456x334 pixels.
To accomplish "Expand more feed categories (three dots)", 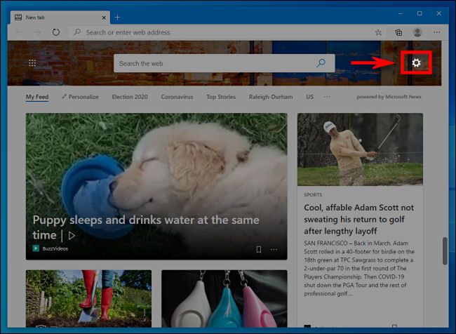I will tap(327, 97).
